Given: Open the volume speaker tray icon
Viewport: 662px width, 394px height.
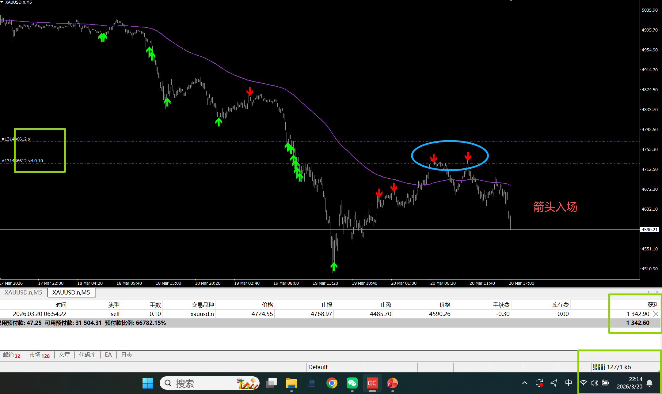Looking at the screenshot, I should click(595, 383).
